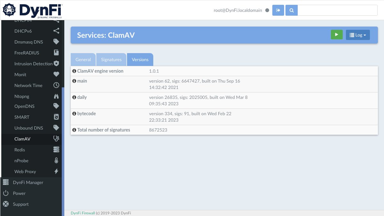Open the nProbe thermometer icon entry

pyautogui.click(x=21, y=161)
